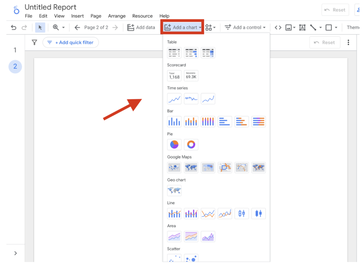Viewport: 362px width, 269px height.
Task: Select the donut chart icon under Pie
Action: coord(191,144)
